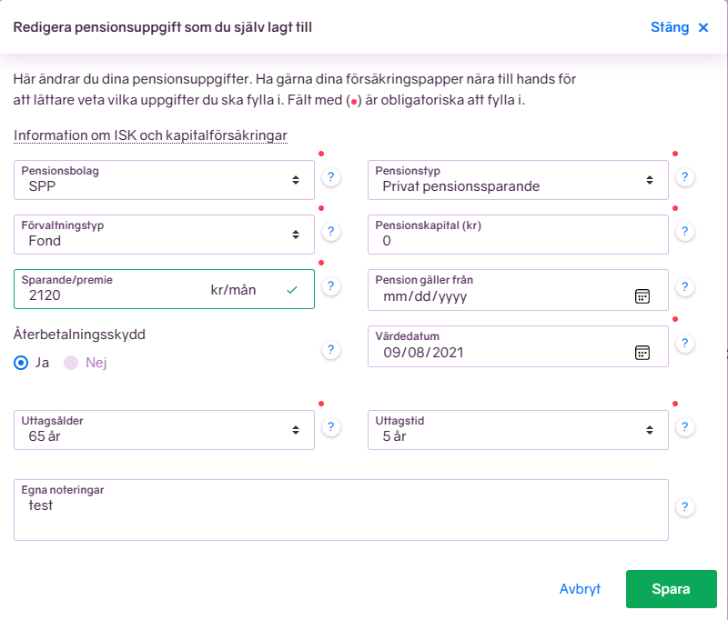Open the Pensionsbolag dropdown
The height and width of the screenshot is (620, 728).
(164, 180)
